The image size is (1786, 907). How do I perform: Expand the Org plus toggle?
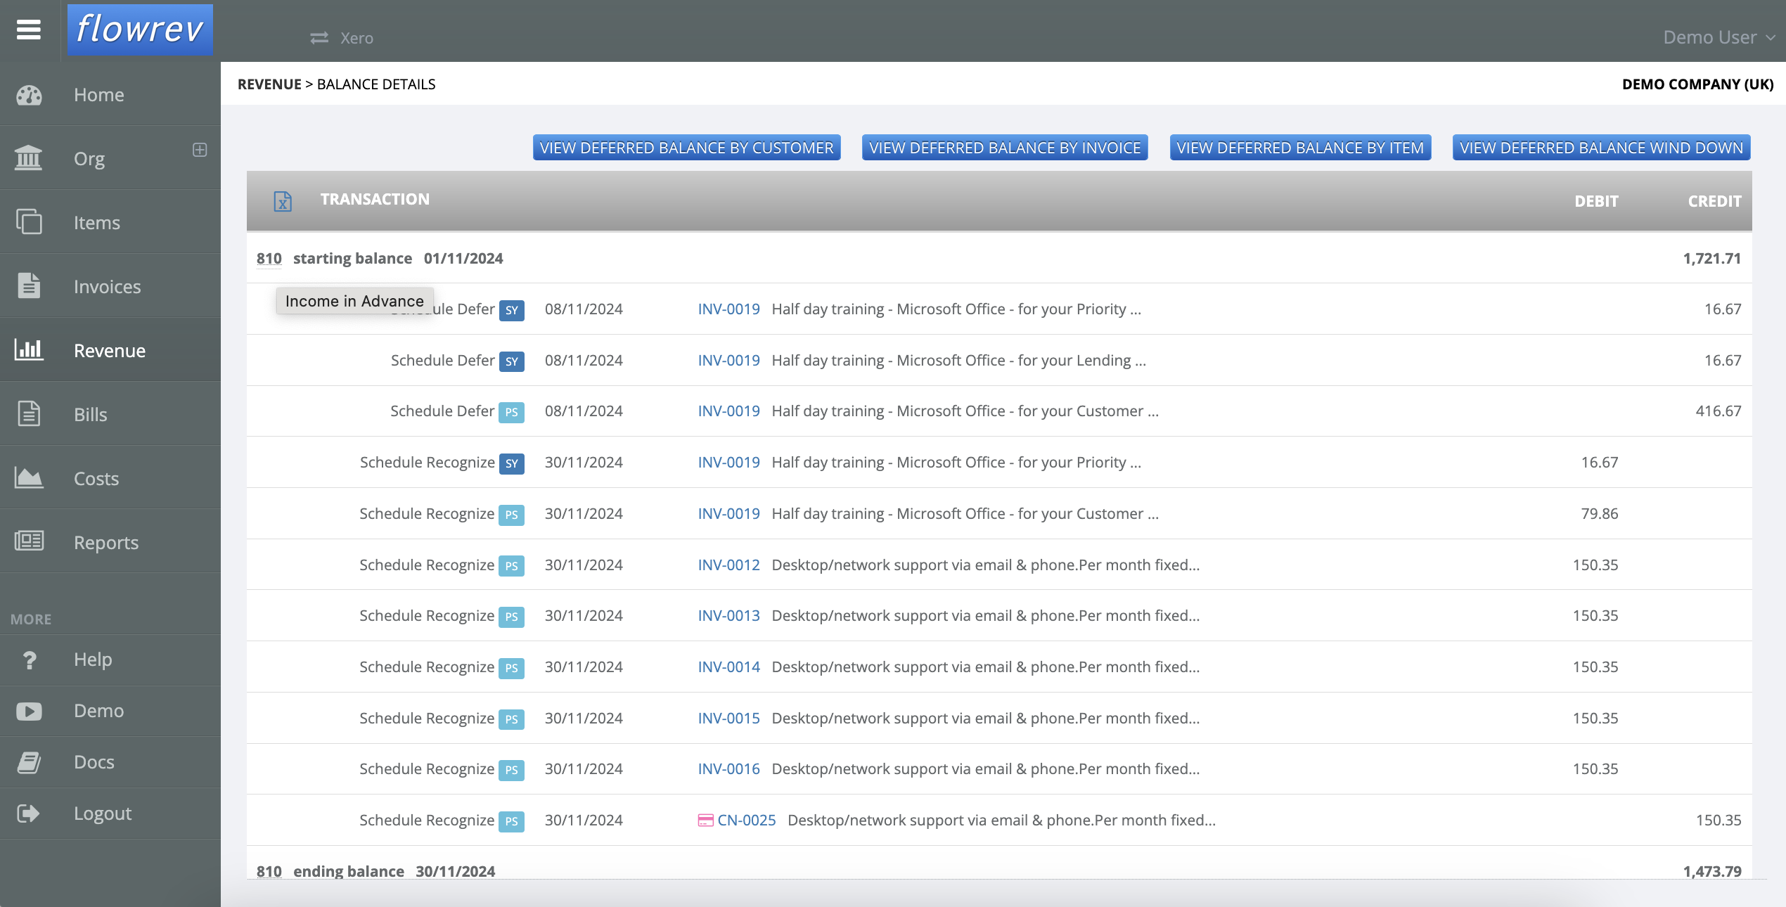(200, 150)
